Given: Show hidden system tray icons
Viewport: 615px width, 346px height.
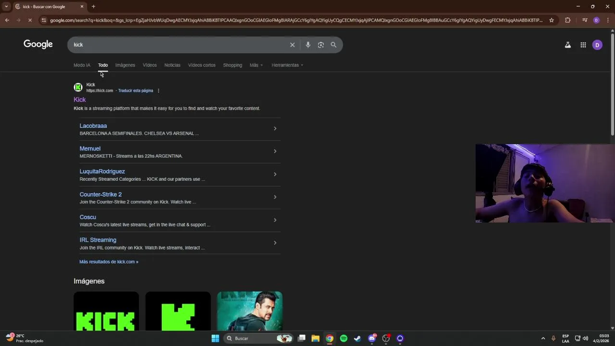Looking at the screenshot, I should tap(543, 338).
